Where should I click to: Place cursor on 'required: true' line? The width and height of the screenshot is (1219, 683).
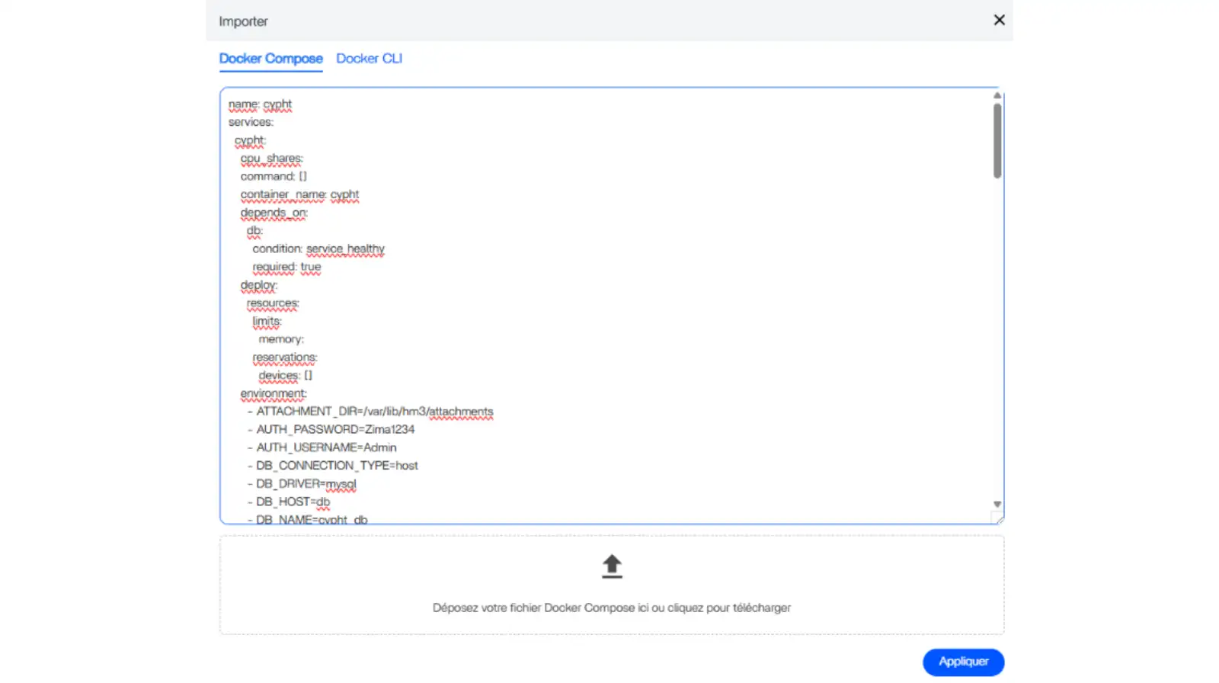pyautogui.click(x=286, y=267)
